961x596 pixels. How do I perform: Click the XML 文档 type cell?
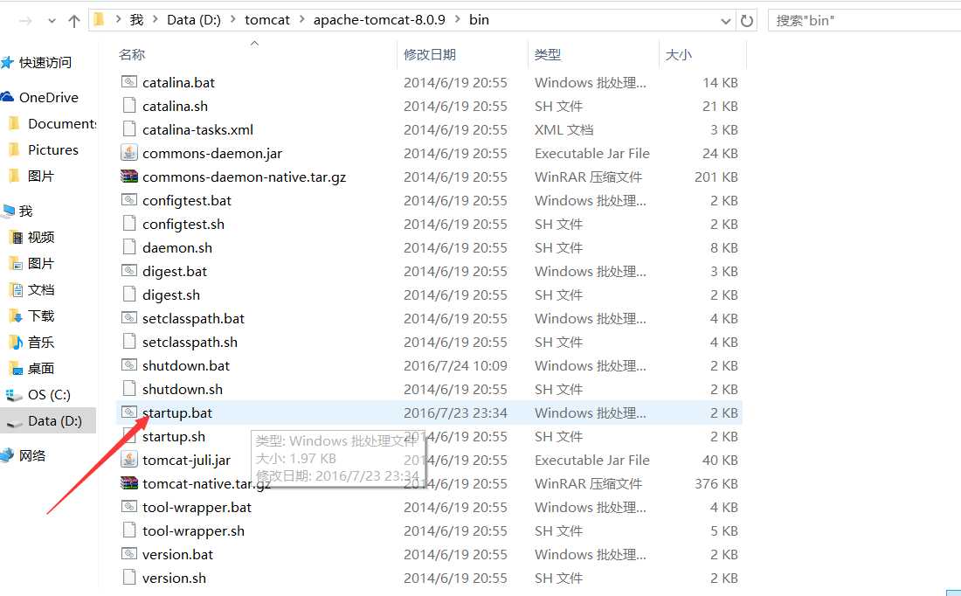tap(563, 129)
